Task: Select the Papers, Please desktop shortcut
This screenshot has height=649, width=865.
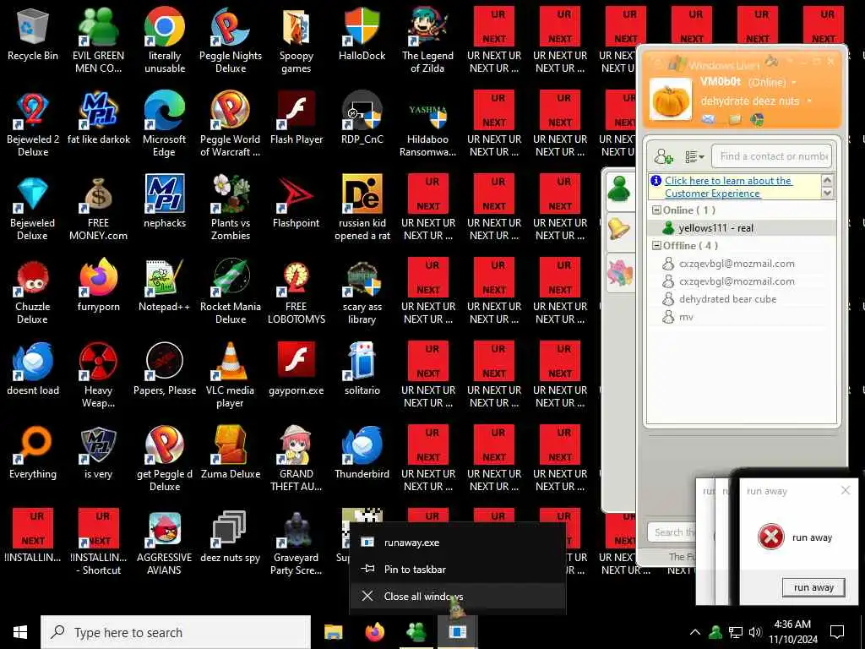Action: [165, 369]
